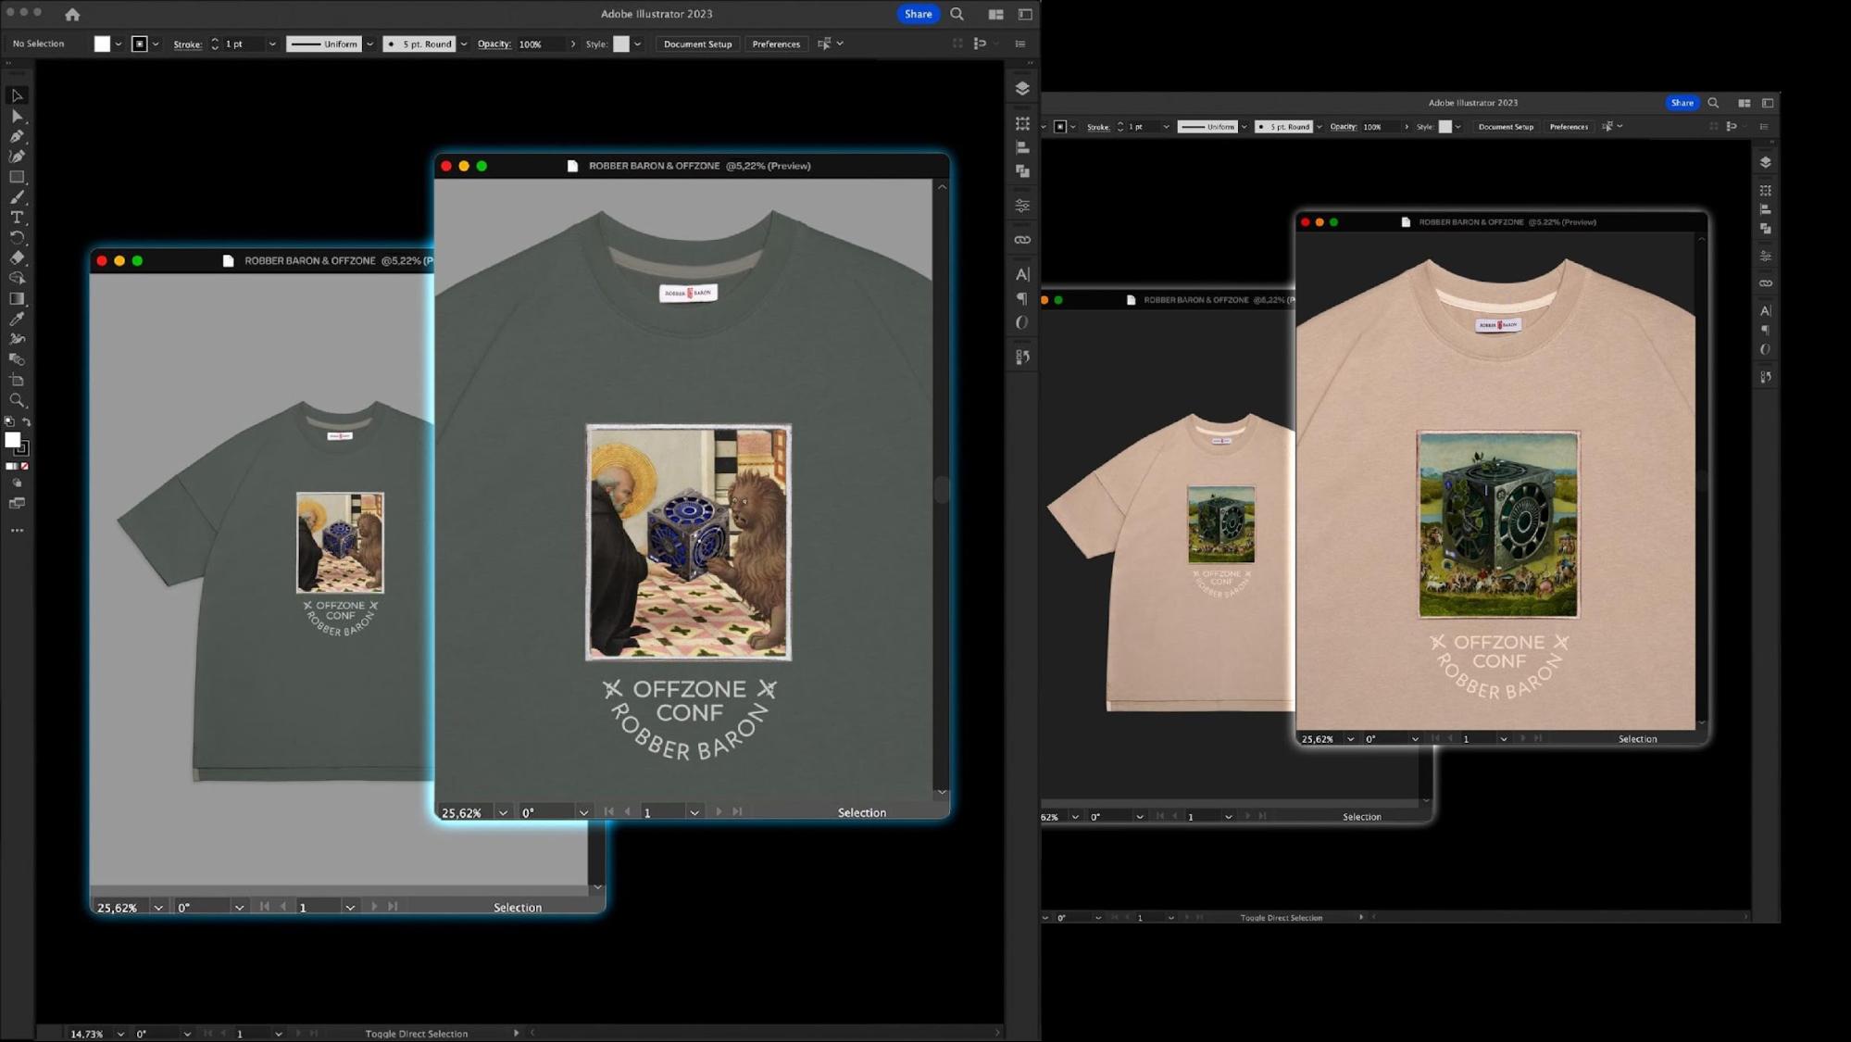
Task: Select the Rectangle tool
Action: click(x=17, y=177)
